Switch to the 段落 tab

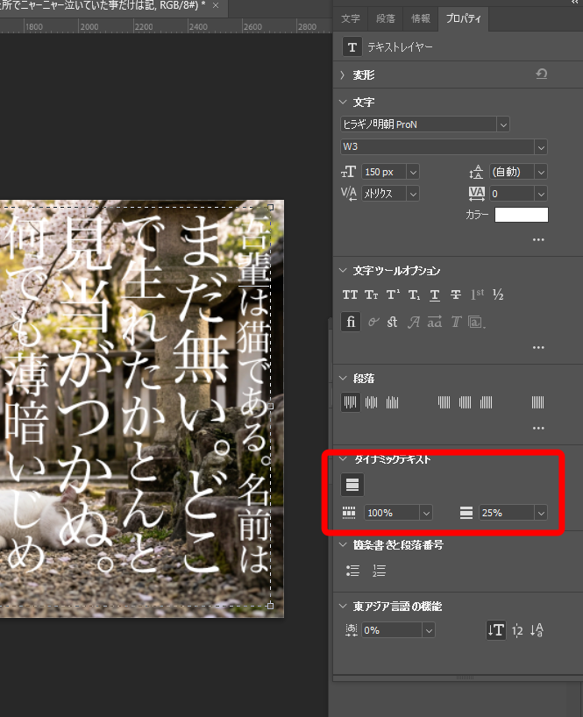coord(386,18)
